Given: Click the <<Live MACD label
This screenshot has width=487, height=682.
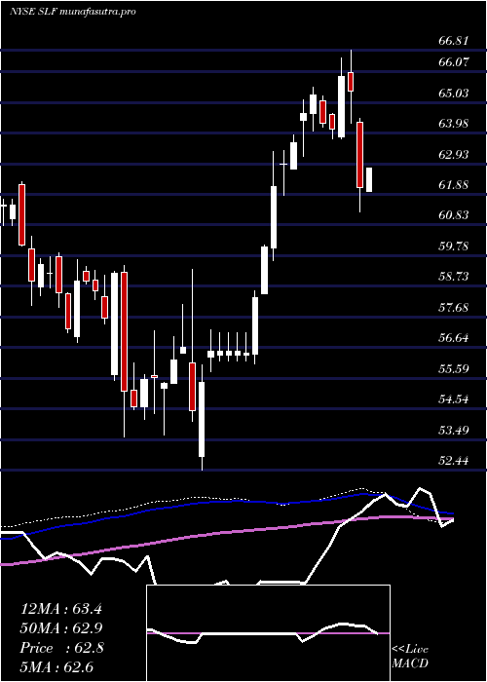Looking at the screenshot, I should point(410,656).
